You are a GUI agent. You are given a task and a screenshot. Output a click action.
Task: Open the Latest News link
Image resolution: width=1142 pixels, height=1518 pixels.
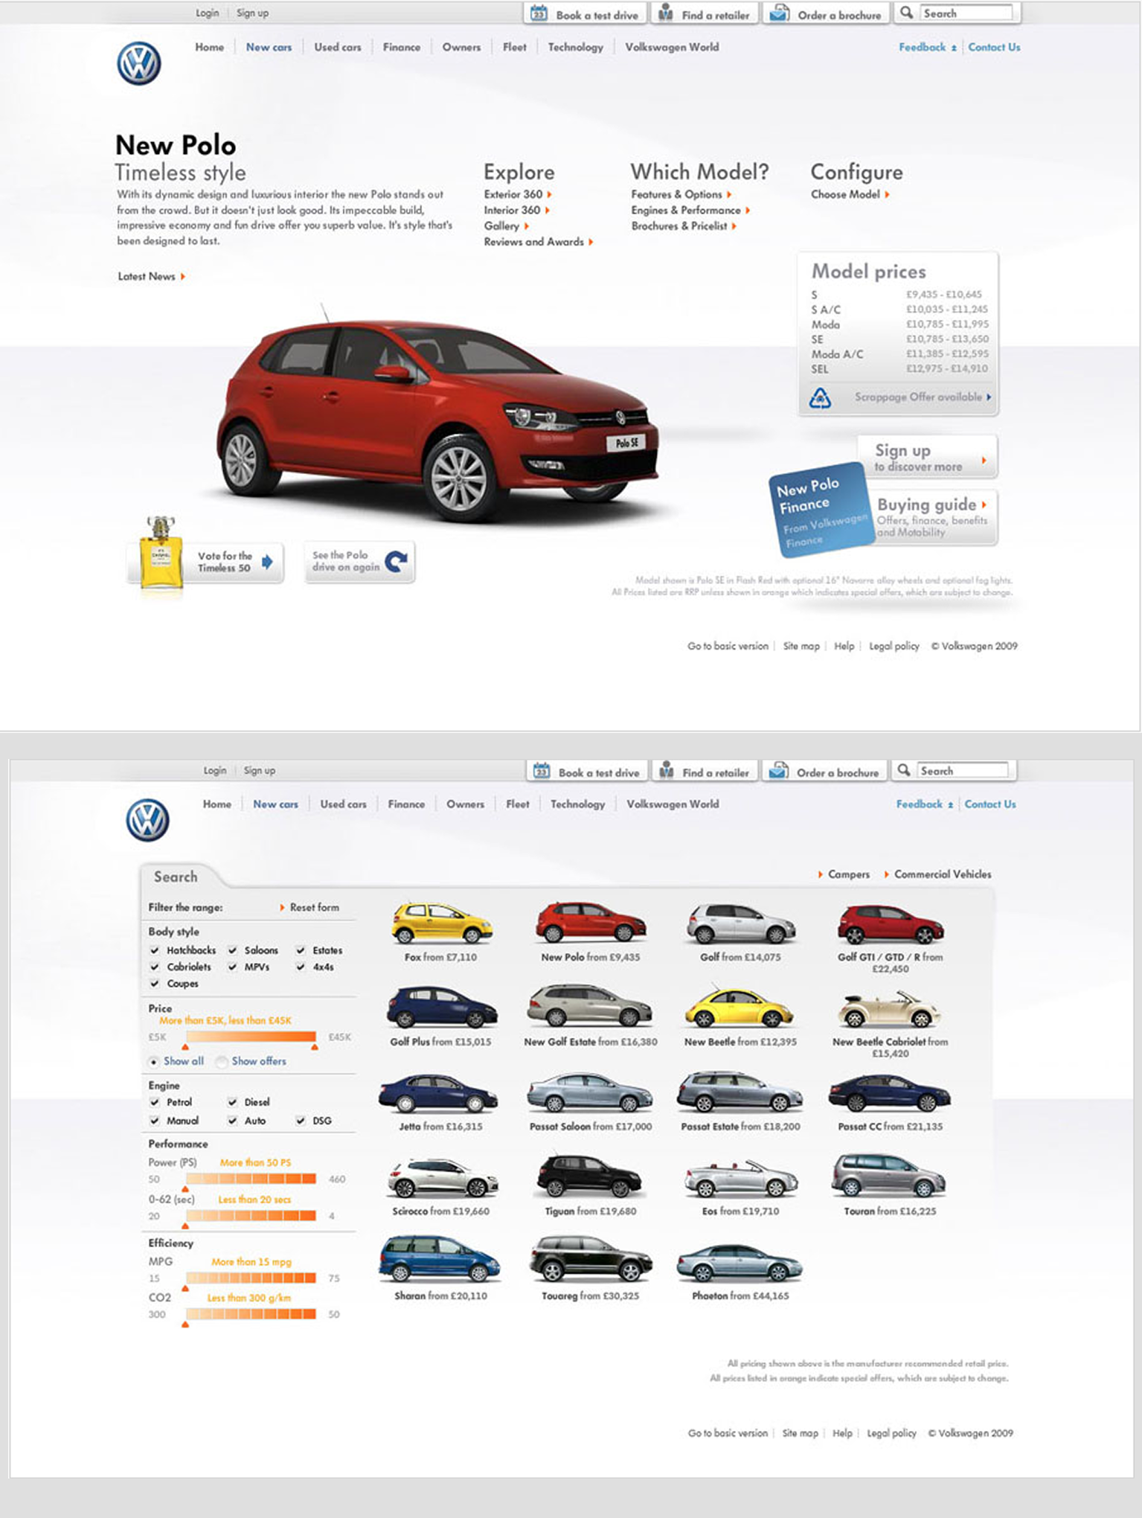[152, 277]
